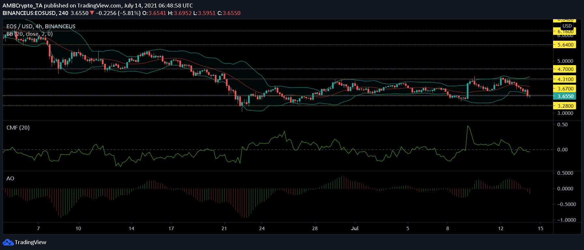Image resolution: width=584 pixels, height=250 pixels.
Task: Click the −0.2256 (−5.81%) change value
Action: (x=118, y=13)
